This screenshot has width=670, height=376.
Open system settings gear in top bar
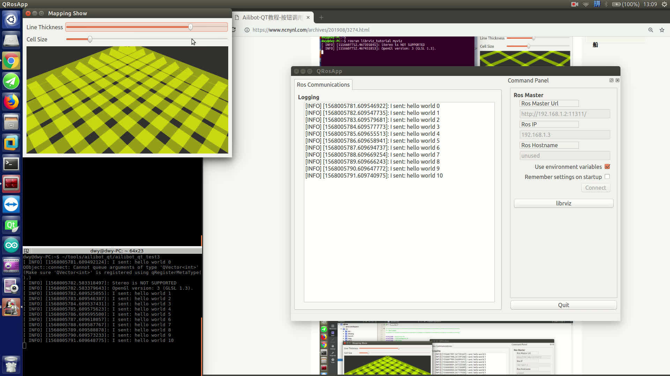coord(664,4)
